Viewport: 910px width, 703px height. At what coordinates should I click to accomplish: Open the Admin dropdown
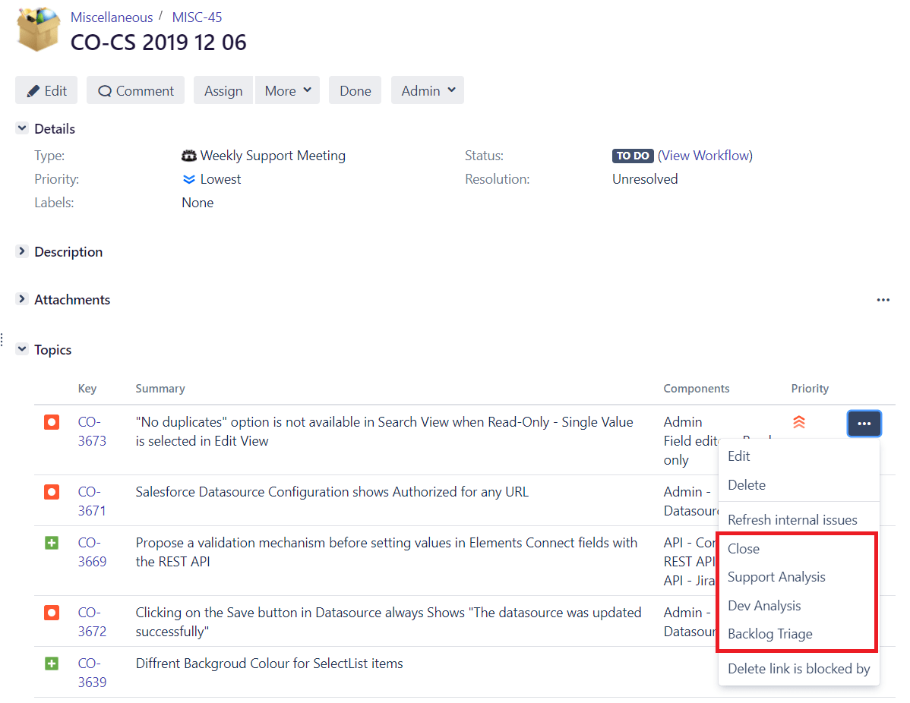pos(427,90)
